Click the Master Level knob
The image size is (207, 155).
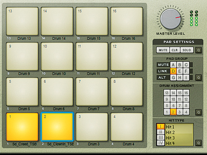pyautogui.click(x=170, y=19)
